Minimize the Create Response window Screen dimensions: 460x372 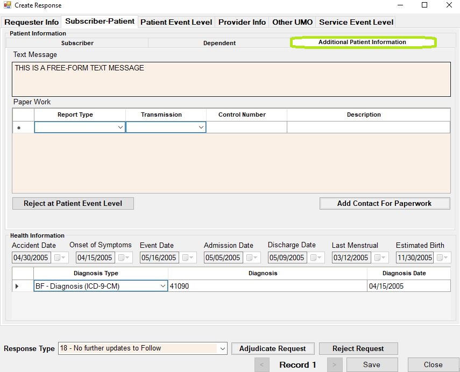400,5
